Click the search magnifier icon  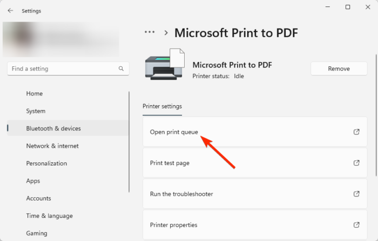pyautogui.click(x=121, y=69)
